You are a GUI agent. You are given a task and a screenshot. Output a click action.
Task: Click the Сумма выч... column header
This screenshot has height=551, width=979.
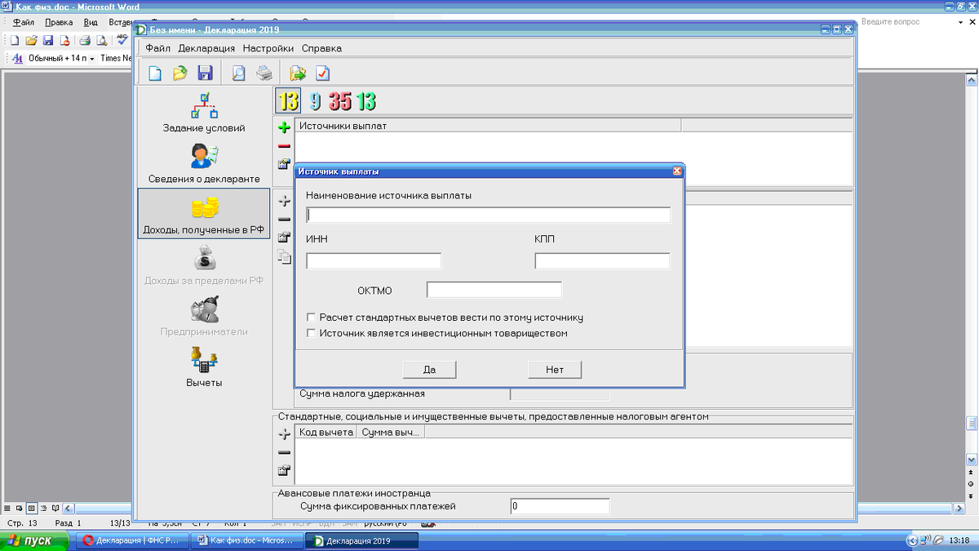392,433
